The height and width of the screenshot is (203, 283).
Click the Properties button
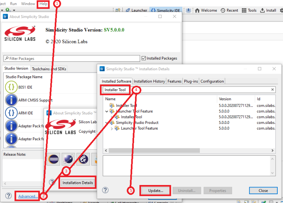click(218, 191)
